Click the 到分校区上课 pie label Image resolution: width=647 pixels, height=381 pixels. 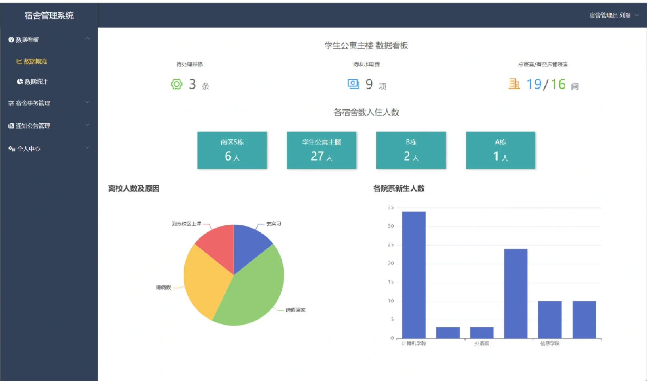(x=186, y=224)
